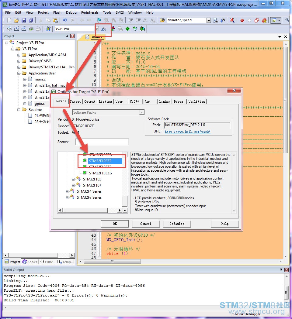Open the editor tab list dropdown arrow
The image size is (292, 319).
tap(280, 37)
